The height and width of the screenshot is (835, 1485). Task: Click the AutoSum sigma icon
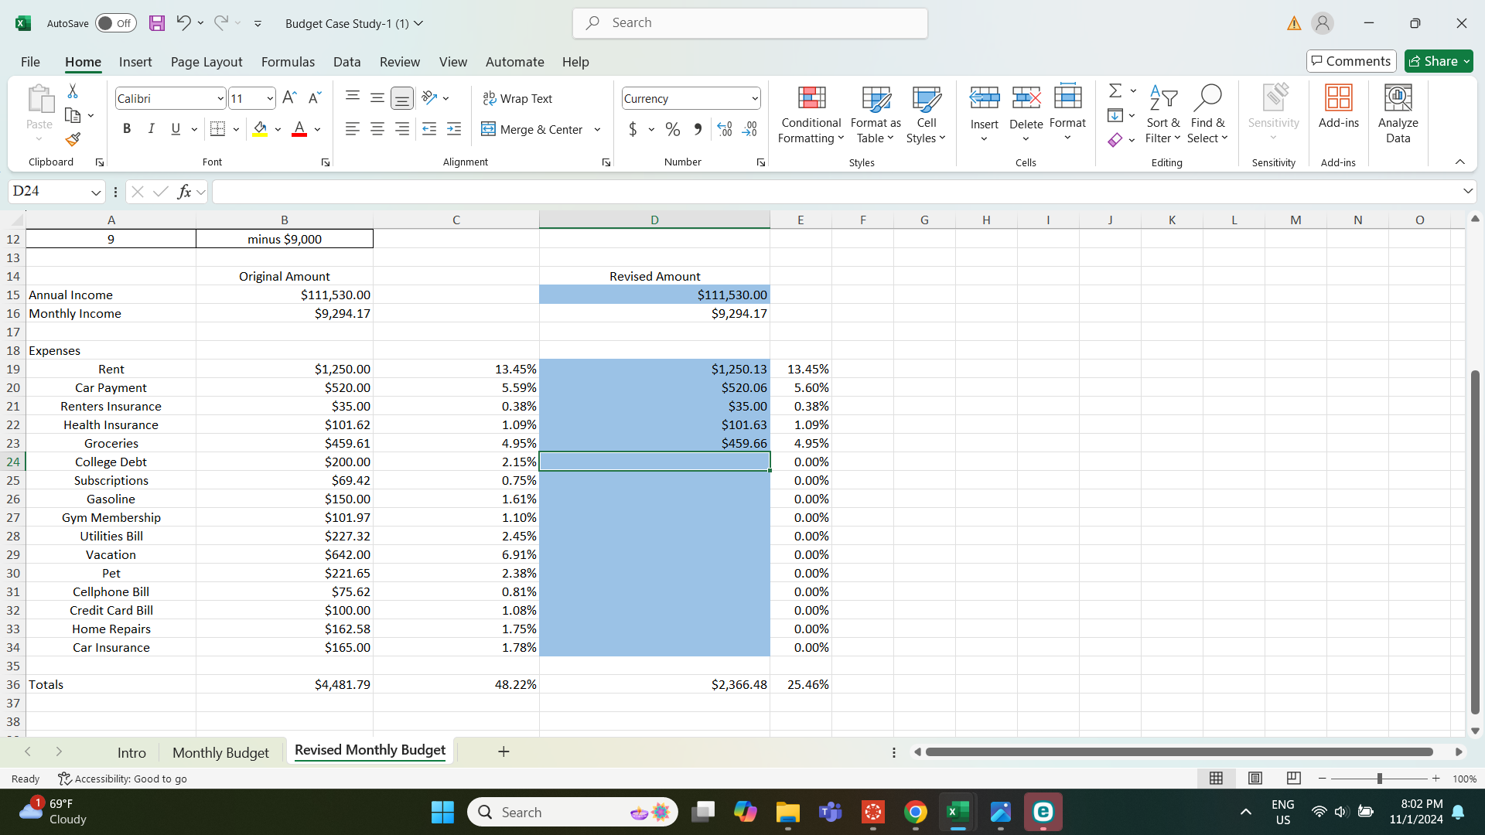click(x=1115, y=90)
